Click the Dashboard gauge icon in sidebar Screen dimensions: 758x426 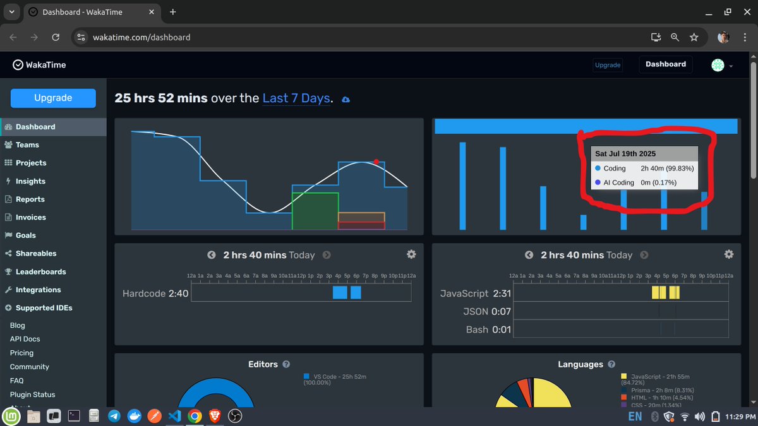coord(9,127)
